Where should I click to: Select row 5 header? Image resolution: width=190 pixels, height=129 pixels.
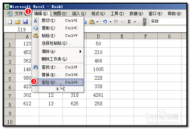coord(10,78)
